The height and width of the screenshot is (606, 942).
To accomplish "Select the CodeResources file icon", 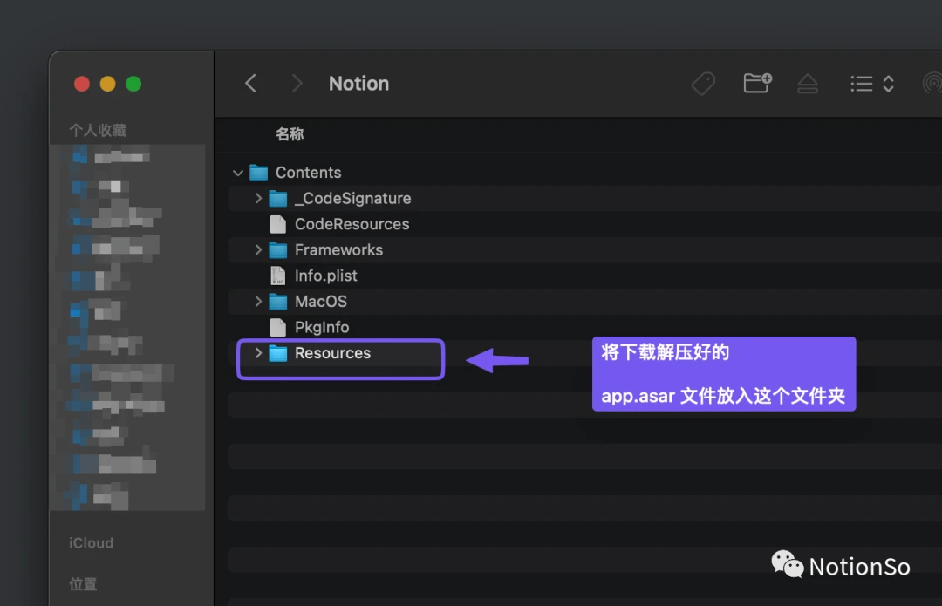I will (x=277, y=224).
